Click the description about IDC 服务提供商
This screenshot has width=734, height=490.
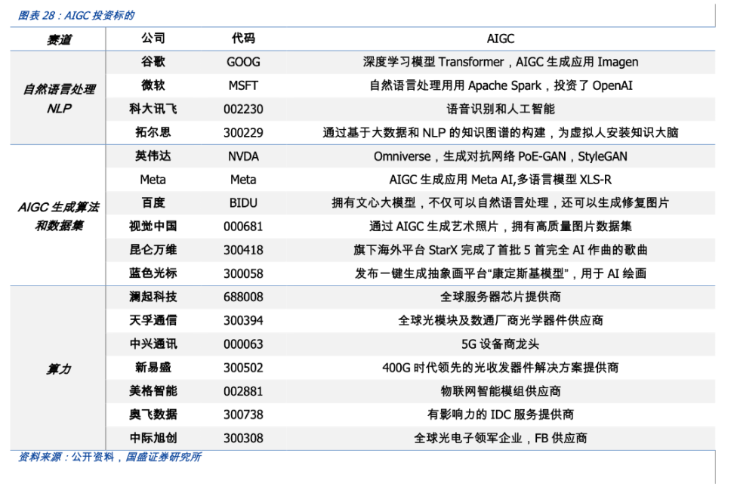tap(501, 414)
